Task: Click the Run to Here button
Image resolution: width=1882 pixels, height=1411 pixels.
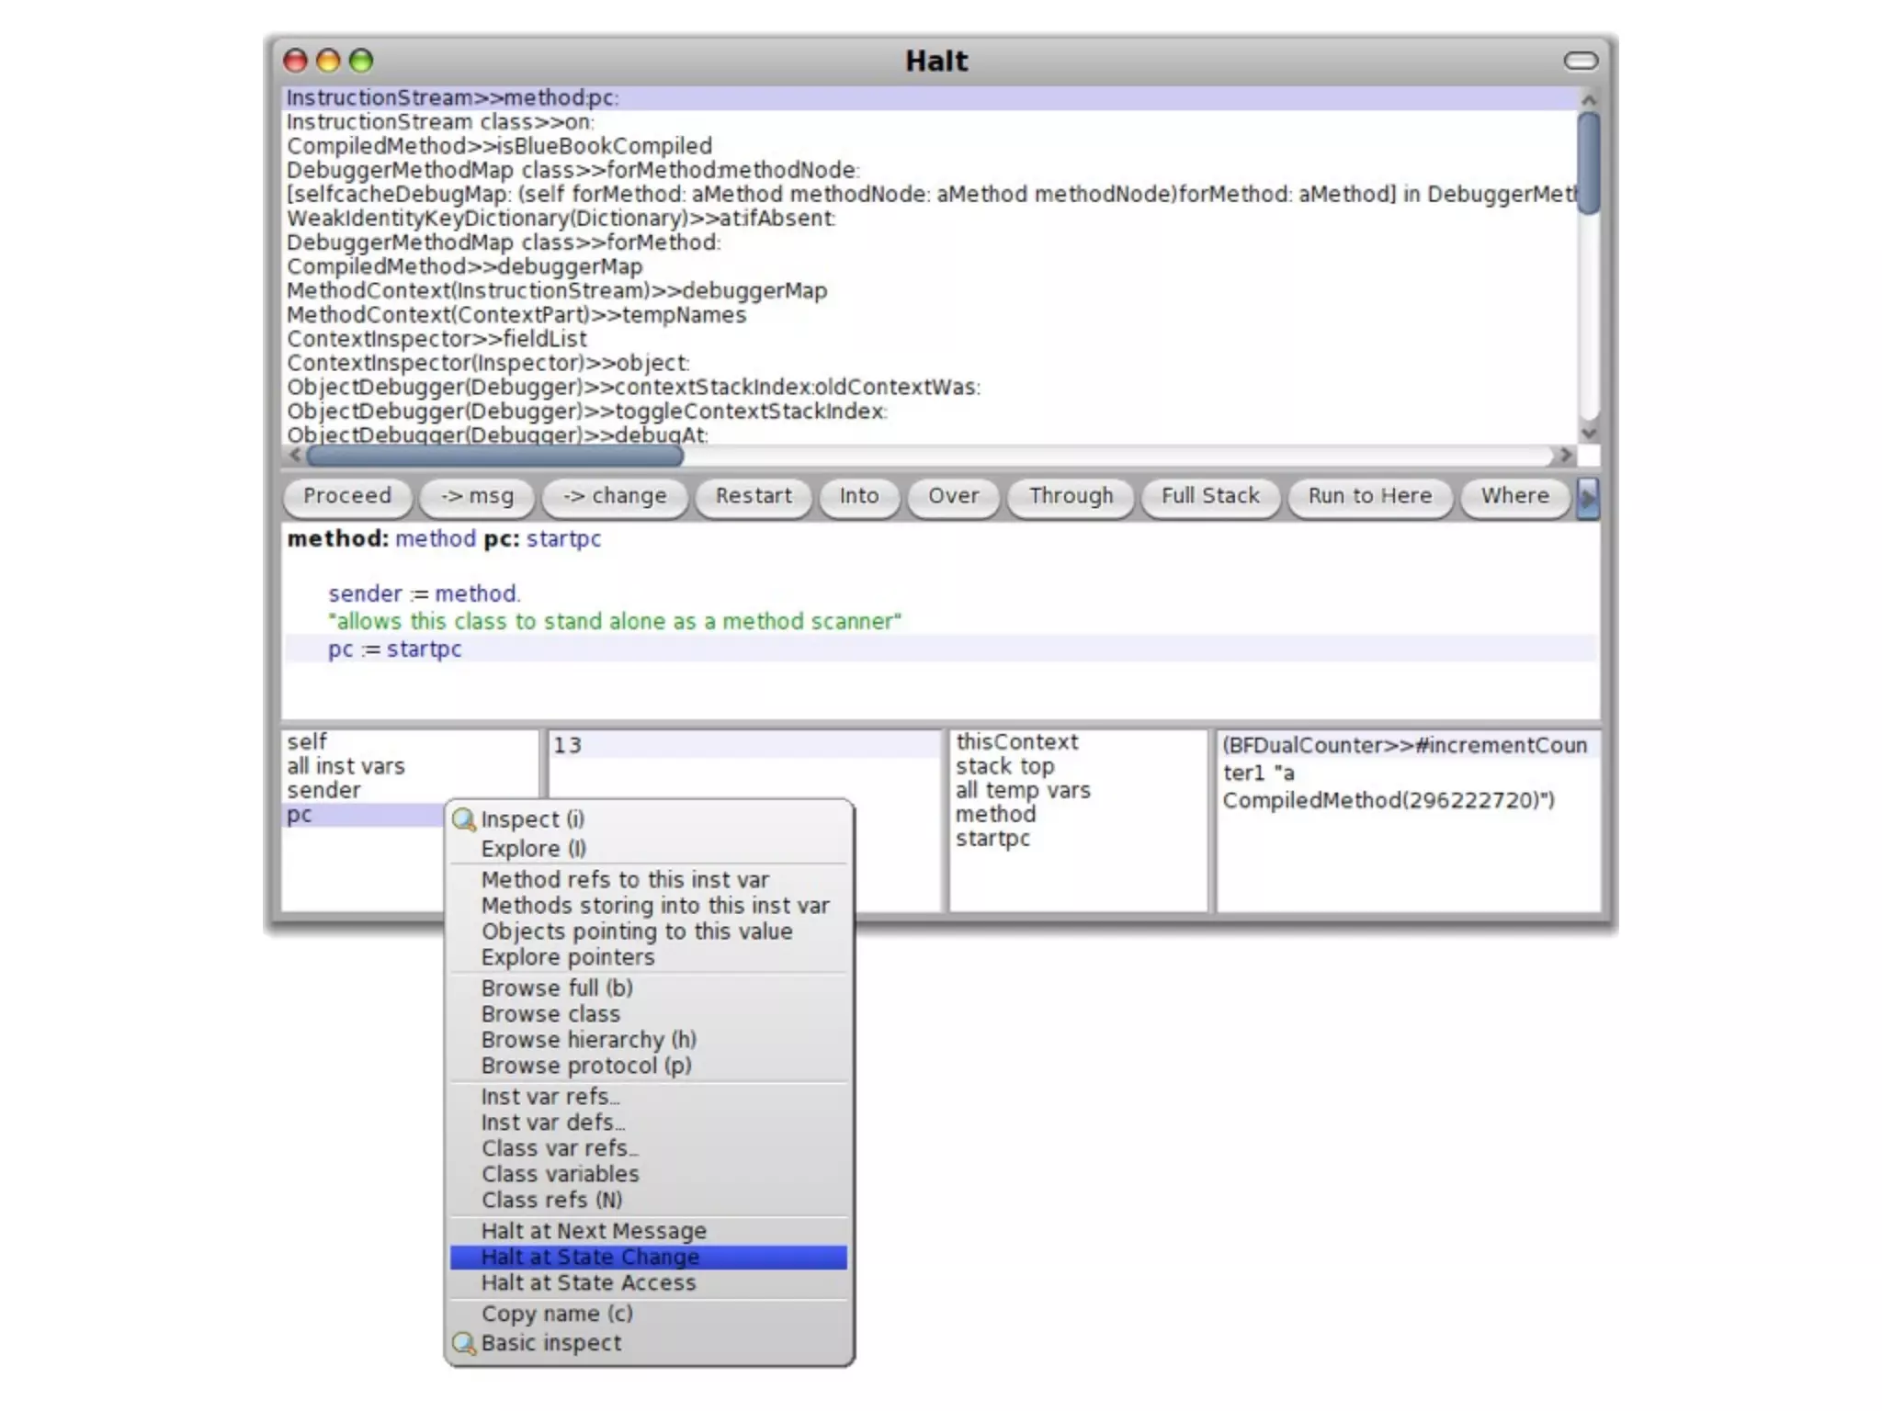Action: [x=1369, y=496]
